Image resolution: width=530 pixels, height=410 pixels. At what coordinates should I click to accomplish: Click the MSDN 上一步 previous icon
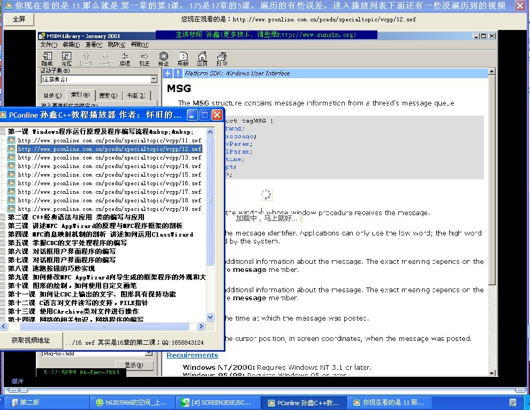click(86, 59)
